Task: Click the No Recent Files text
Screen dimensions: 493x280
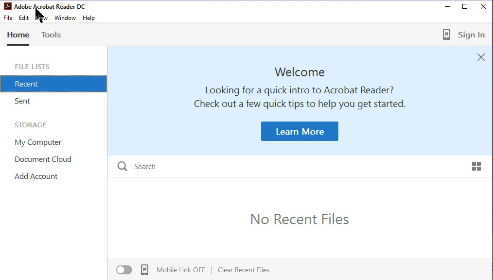Action: coord(299,219)
